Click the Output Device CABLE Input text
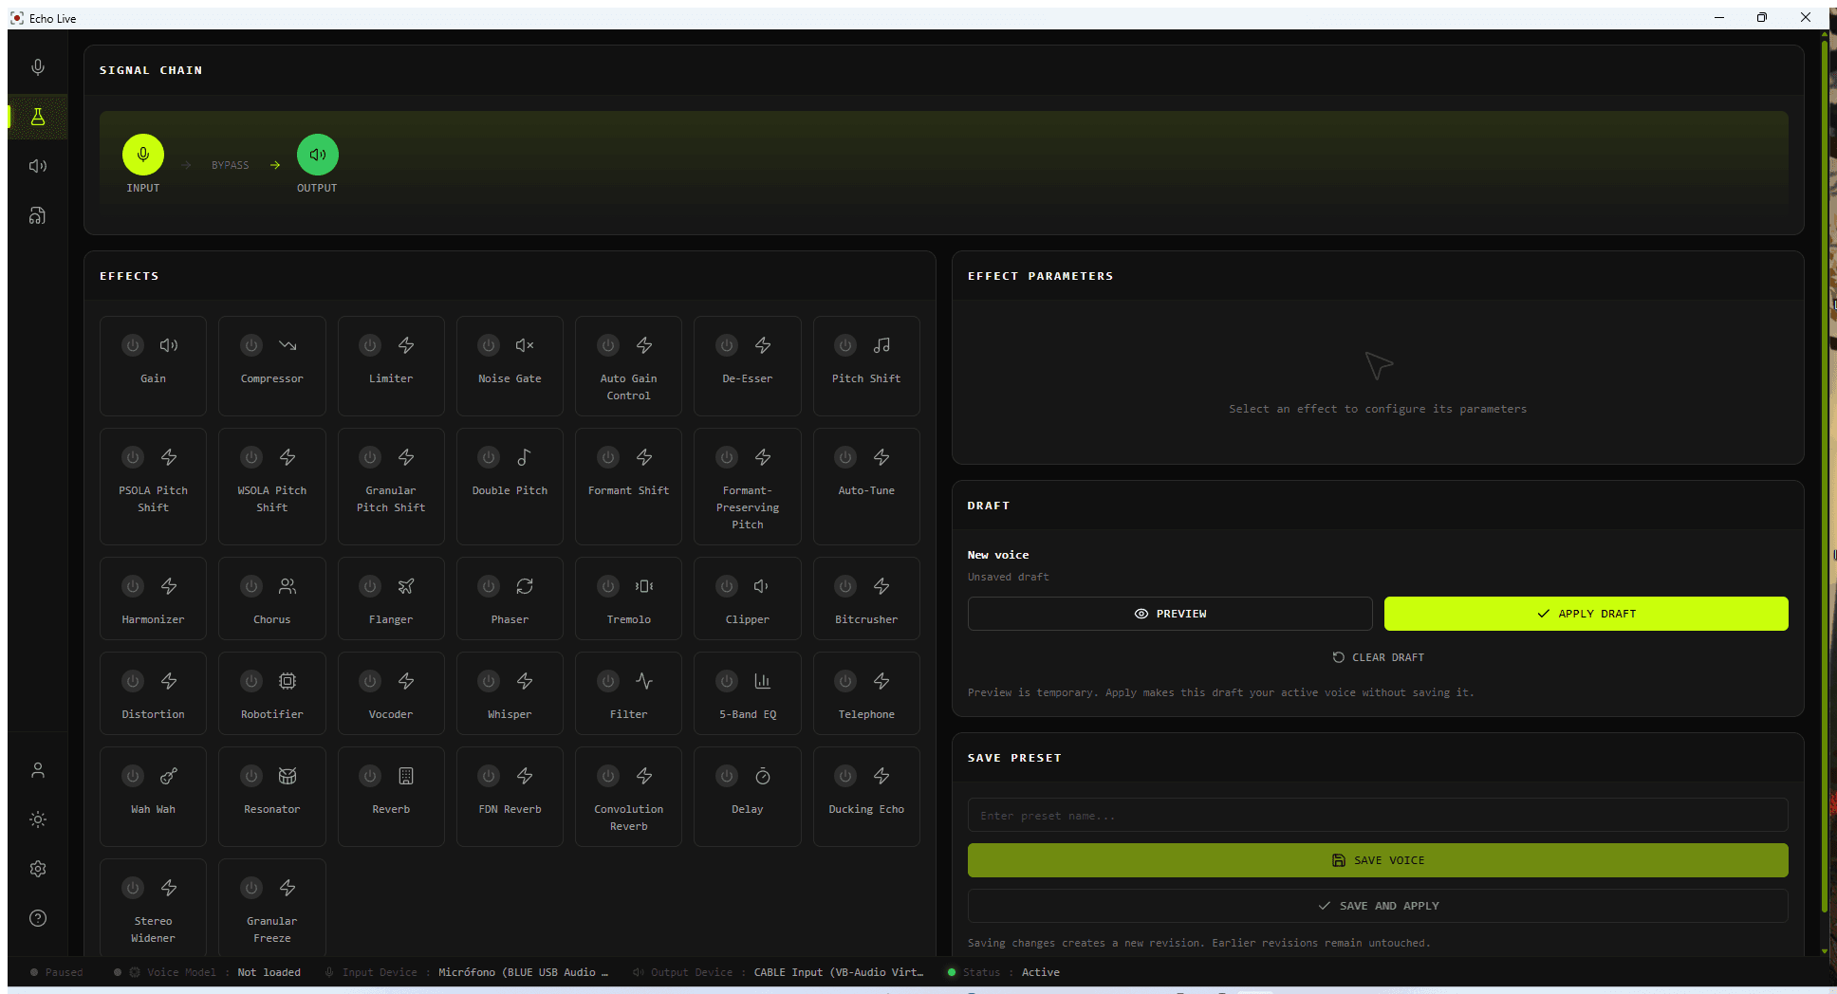The width and height of the screenshot is (1837, 994). [x=839, y=972]
